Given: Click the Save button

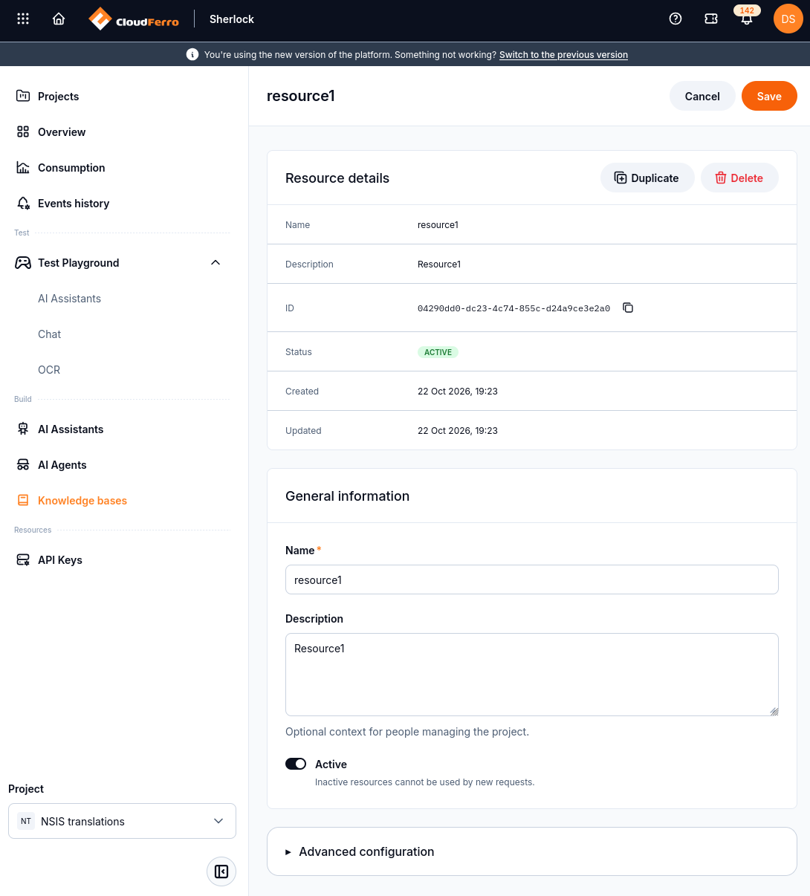Looking at the screenshot, I should point(769,96).
